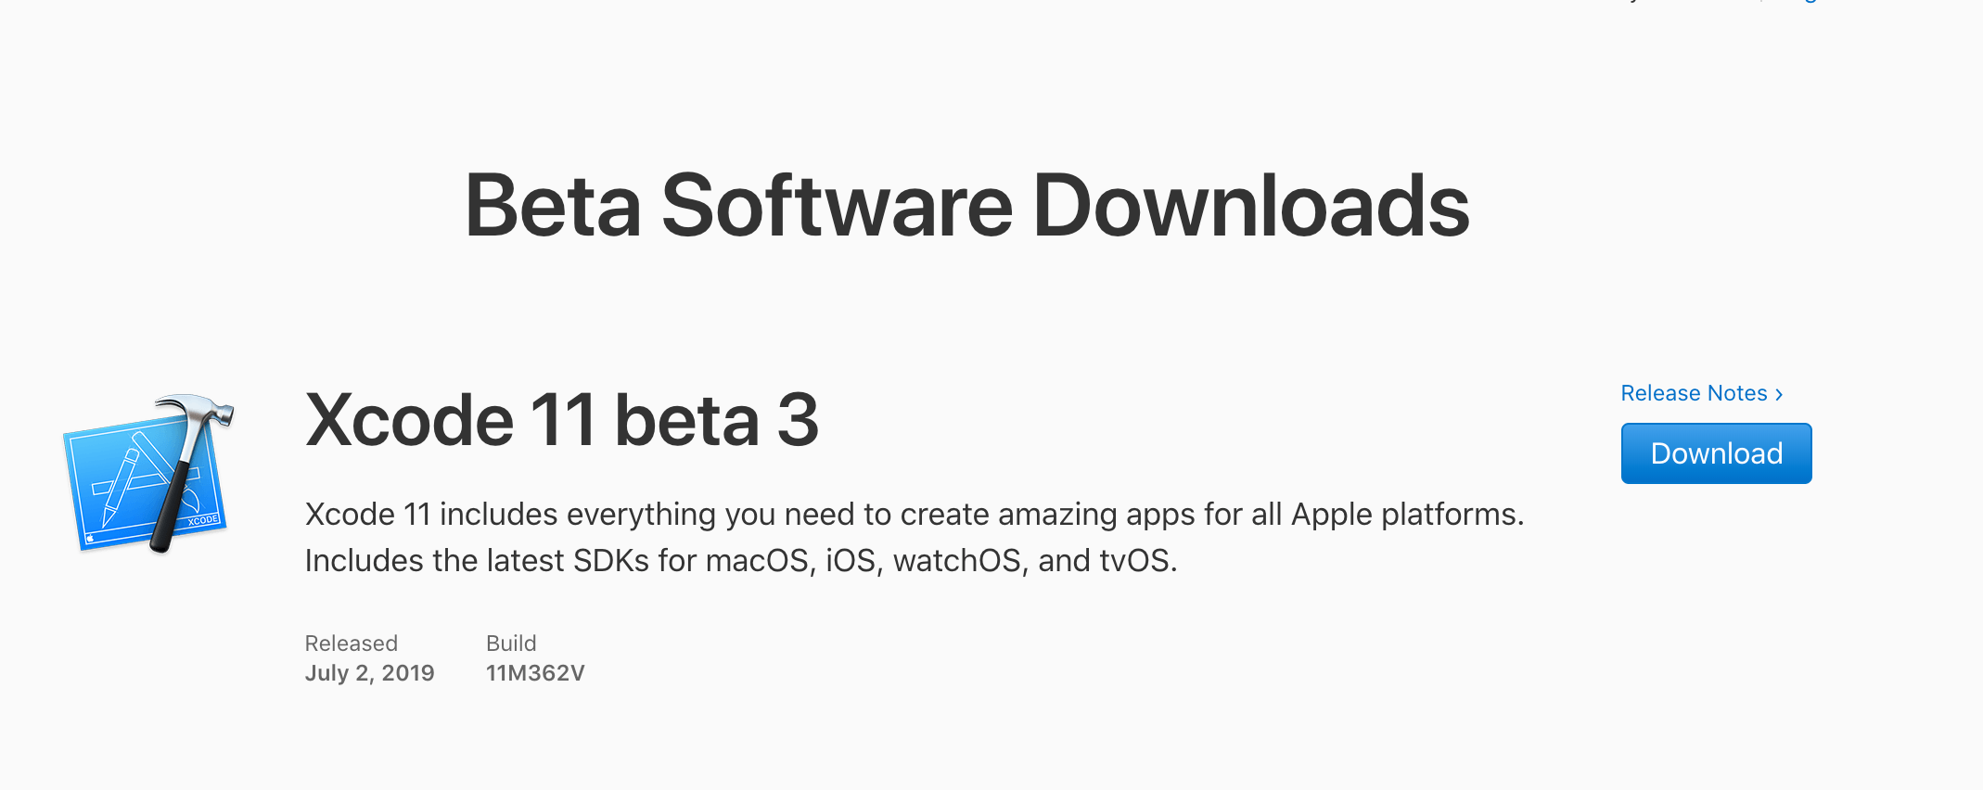Click the description line mentioning Apple platforms

click(915, 515)
